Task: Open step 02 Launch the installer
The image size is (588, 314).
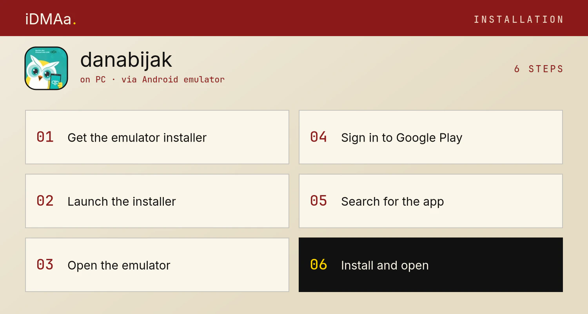Action: 157,201
